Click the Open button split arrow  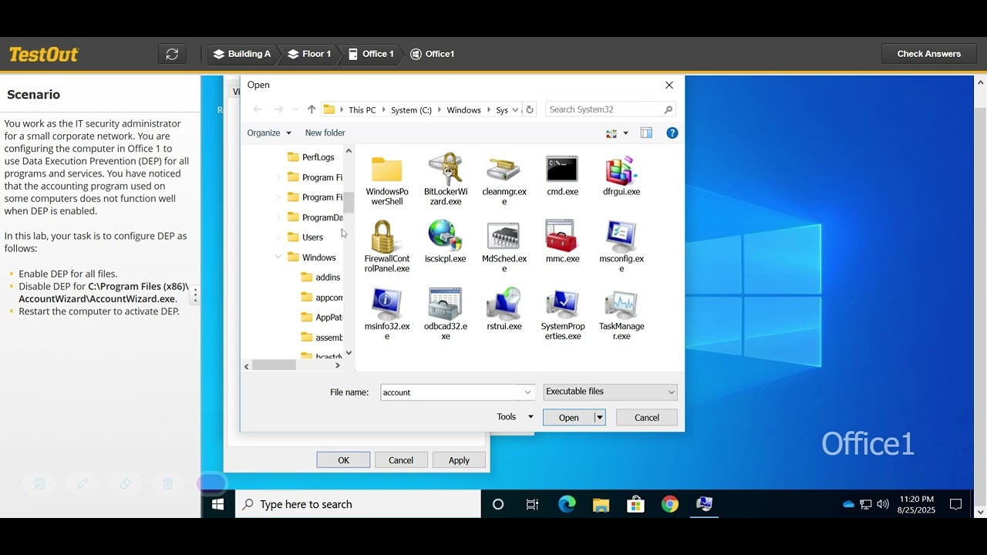click(x=599, y=417)
